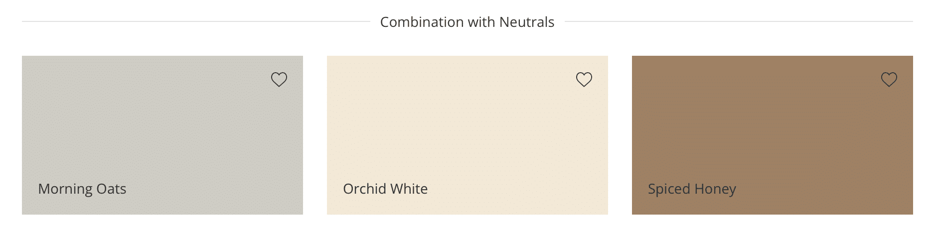
Task: Click the heart on the cream swatch
Action: (x=584, y=80)
